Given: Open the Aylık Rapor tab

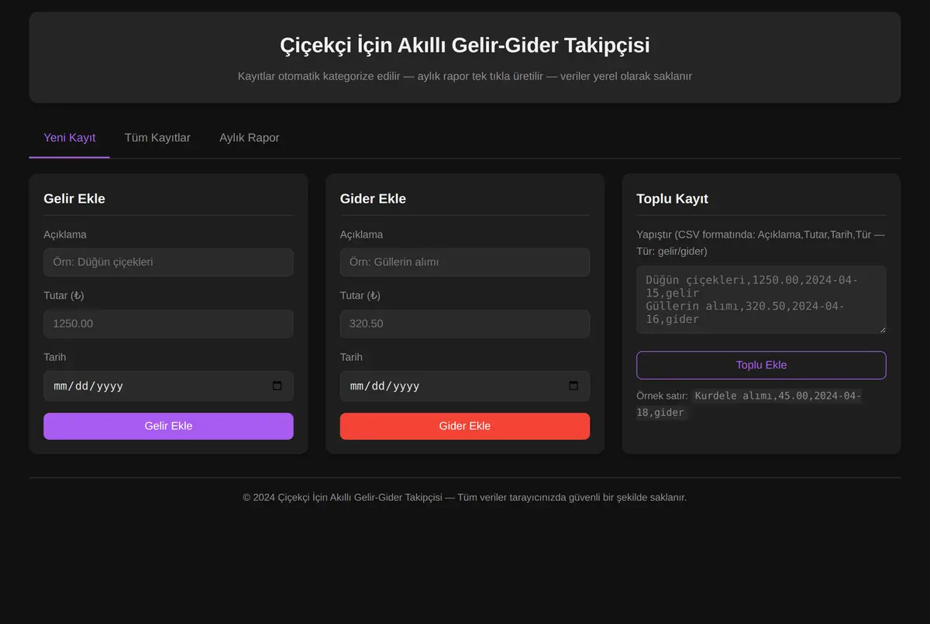Looking at the screenshot, I should (x=250, y=138).
